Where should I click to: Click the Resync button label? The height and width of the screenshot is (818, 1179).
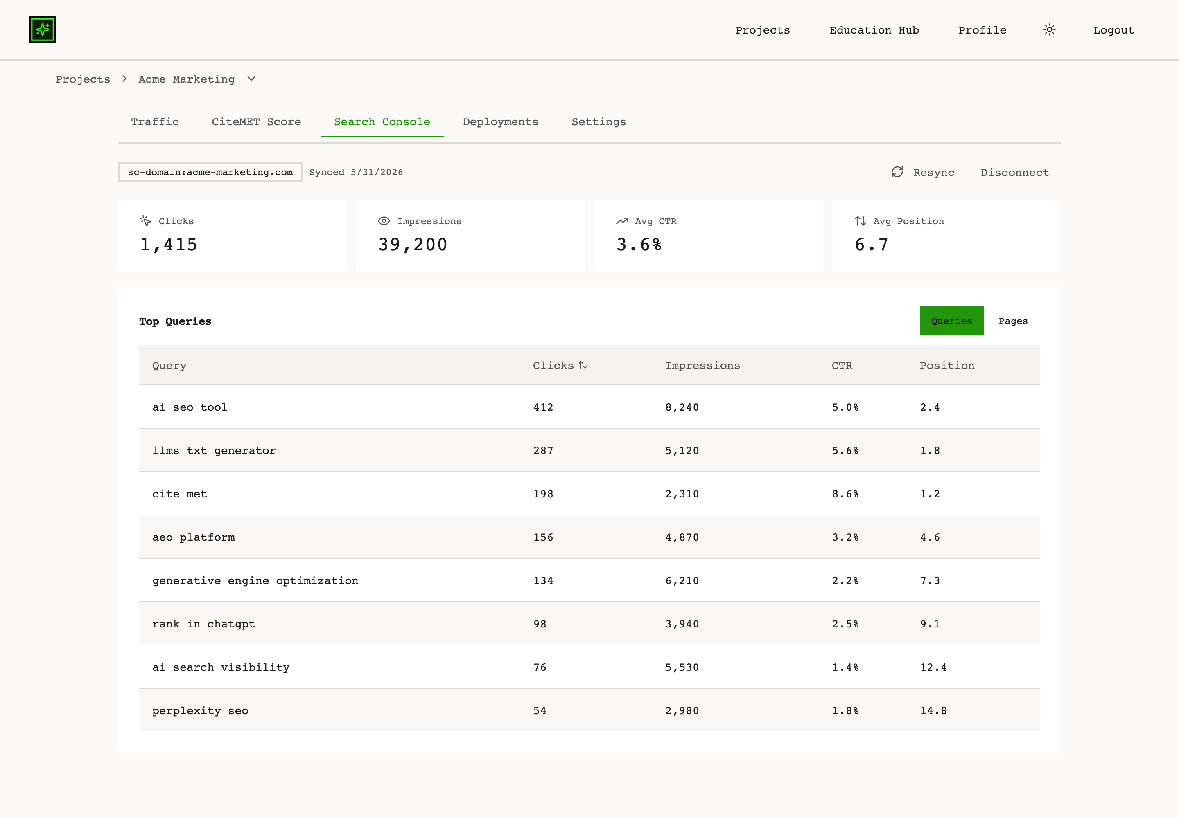coord(933,173)
